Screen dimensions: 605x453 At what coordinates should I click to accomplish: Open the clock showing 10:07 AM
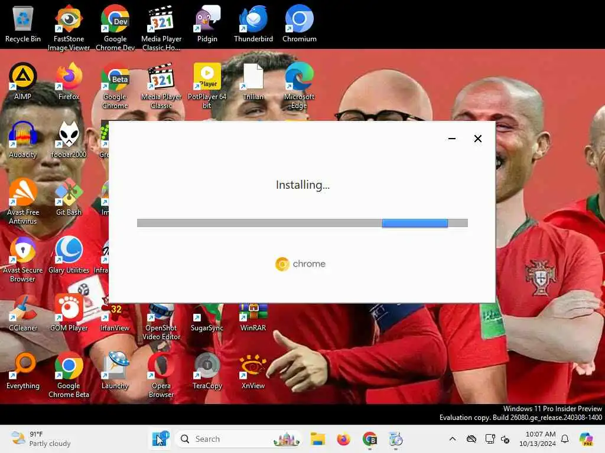[x=538, y=439]
